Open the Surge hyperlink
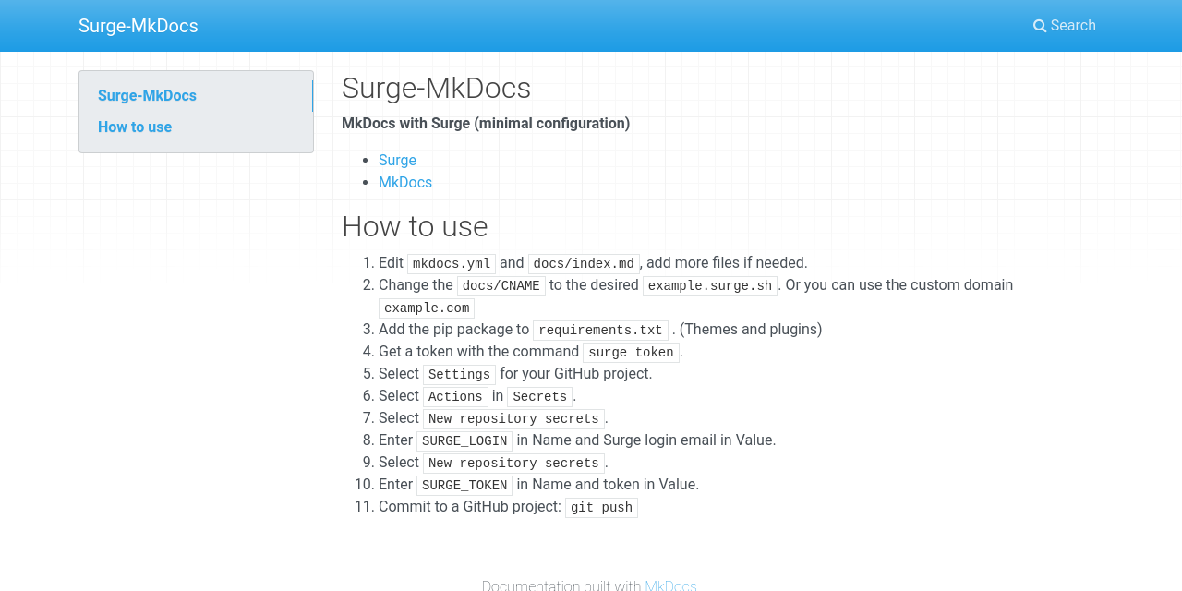The height and width of the screenshot is (591, 1182). (x=397, y=159)
